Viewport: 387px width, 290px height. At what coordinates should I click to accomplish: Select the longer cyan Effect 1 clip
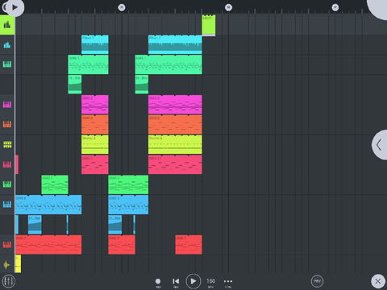click(175, 44)
